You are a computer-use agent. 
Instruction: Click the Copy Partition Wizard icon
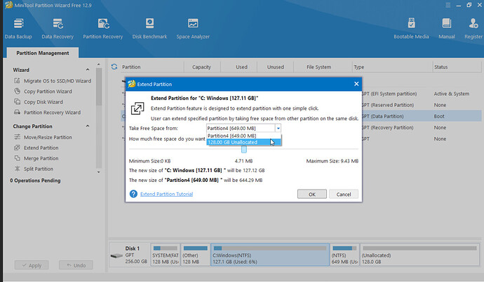pyautogui.click(x=17, y=91)
